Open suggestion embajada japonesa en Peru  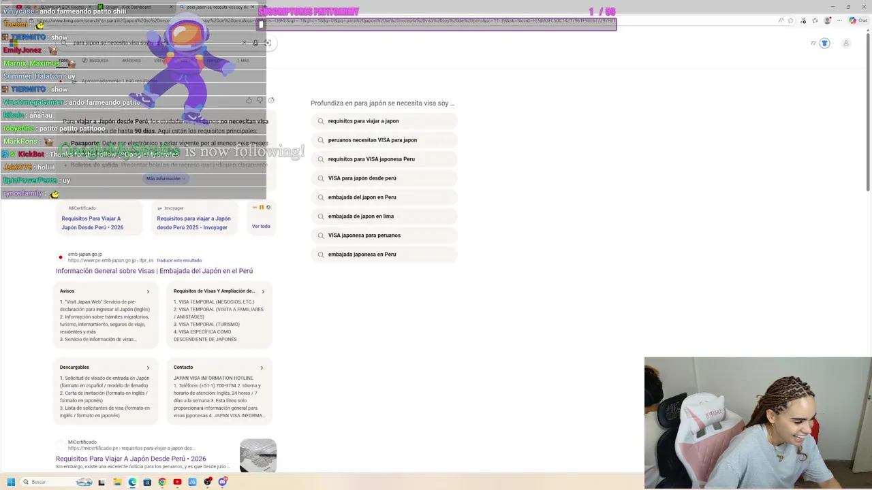tap(384, 255)
